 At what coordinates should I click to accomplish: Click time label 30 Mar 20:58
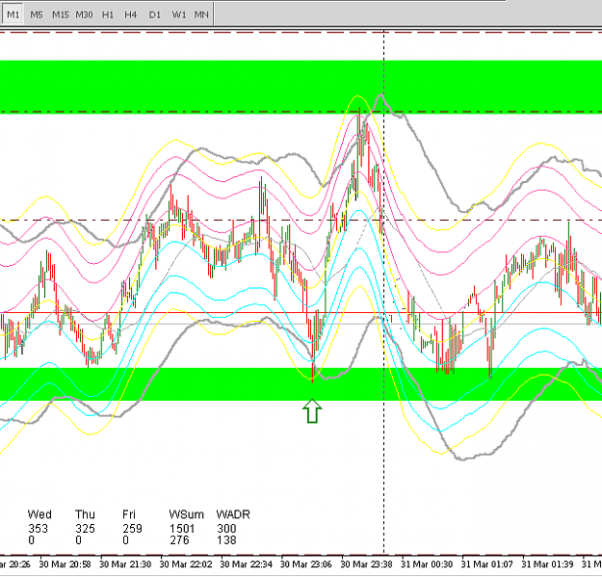[65, 564]
